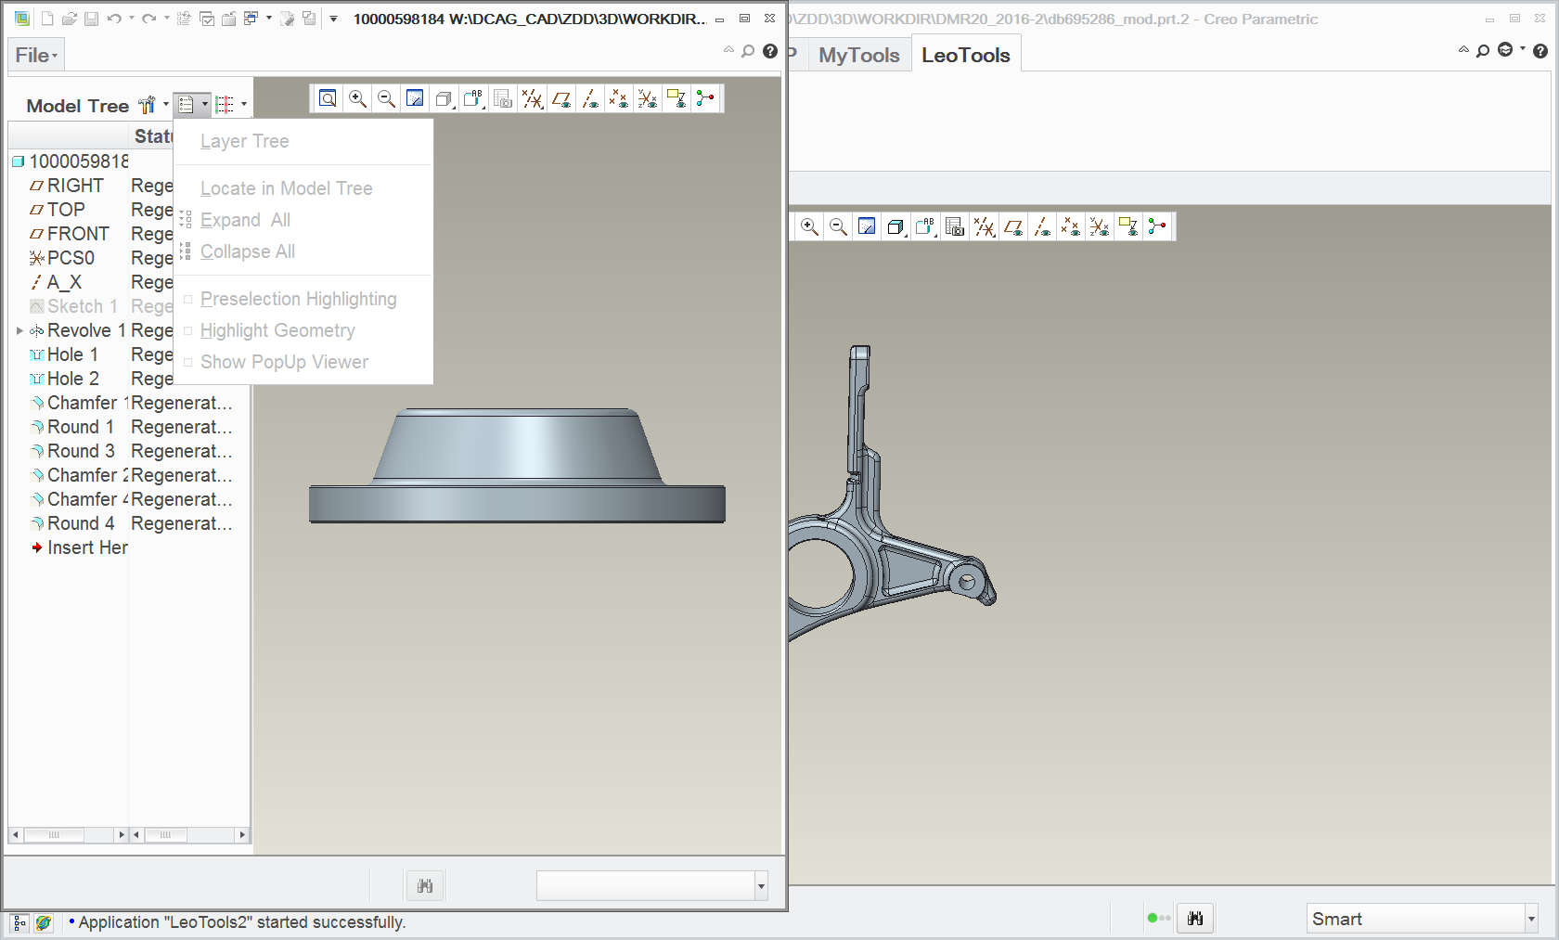Click Zoom Out in front window toolbar
The width and height of the screenshot is (1559, 940).
click(386, 98)
